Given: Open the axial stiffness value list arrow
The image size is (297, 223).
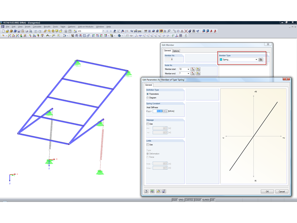Looking at the screenshot, I should (x=166, y=111).
